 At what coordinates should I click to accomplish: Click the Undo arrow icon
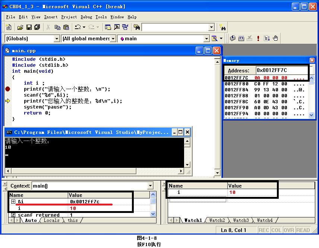coord(78,27)
